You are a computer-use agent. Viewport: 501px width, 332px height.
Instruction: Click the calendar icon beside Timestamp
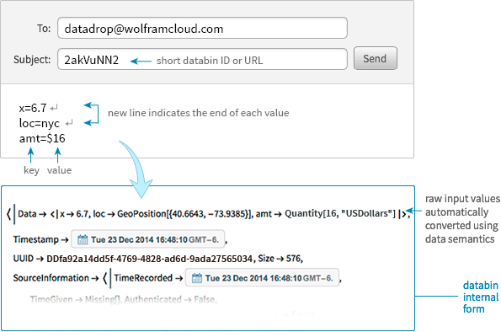(83, 239)
